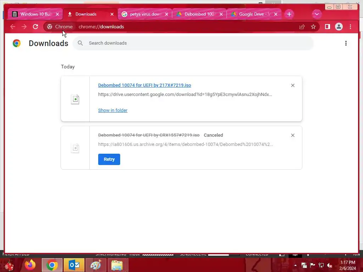Viewport: 363px width, 272px height.
Task: Open Outlook from the taskbar
Action: pos(74,265)
